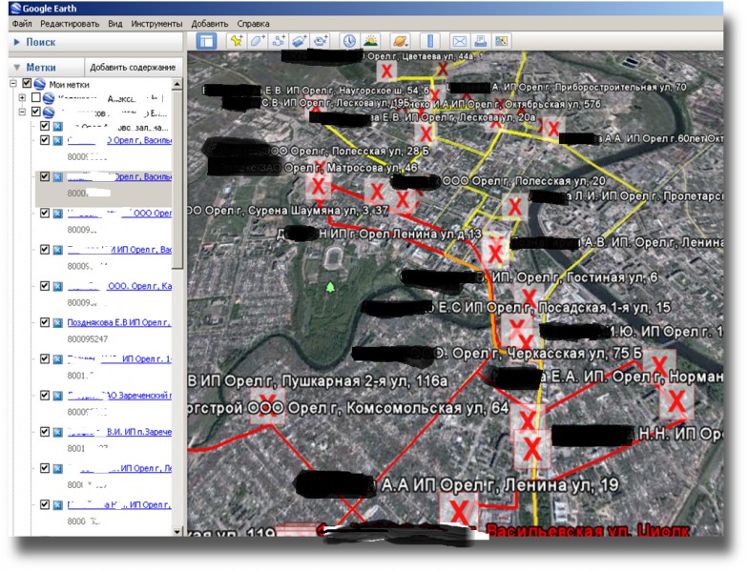
Task: Show historical imagery clock tool
Action: tap(349, 41)
